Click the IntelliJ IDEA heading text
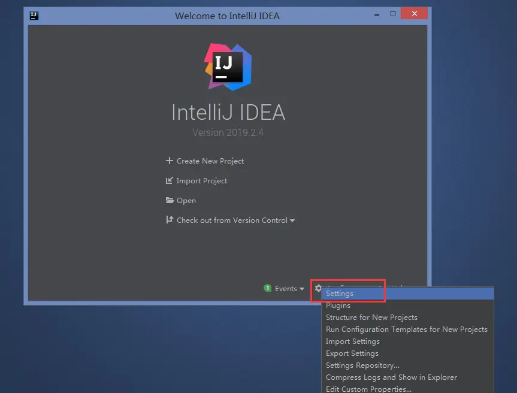517x393 pixels. [x=228, y=112]
